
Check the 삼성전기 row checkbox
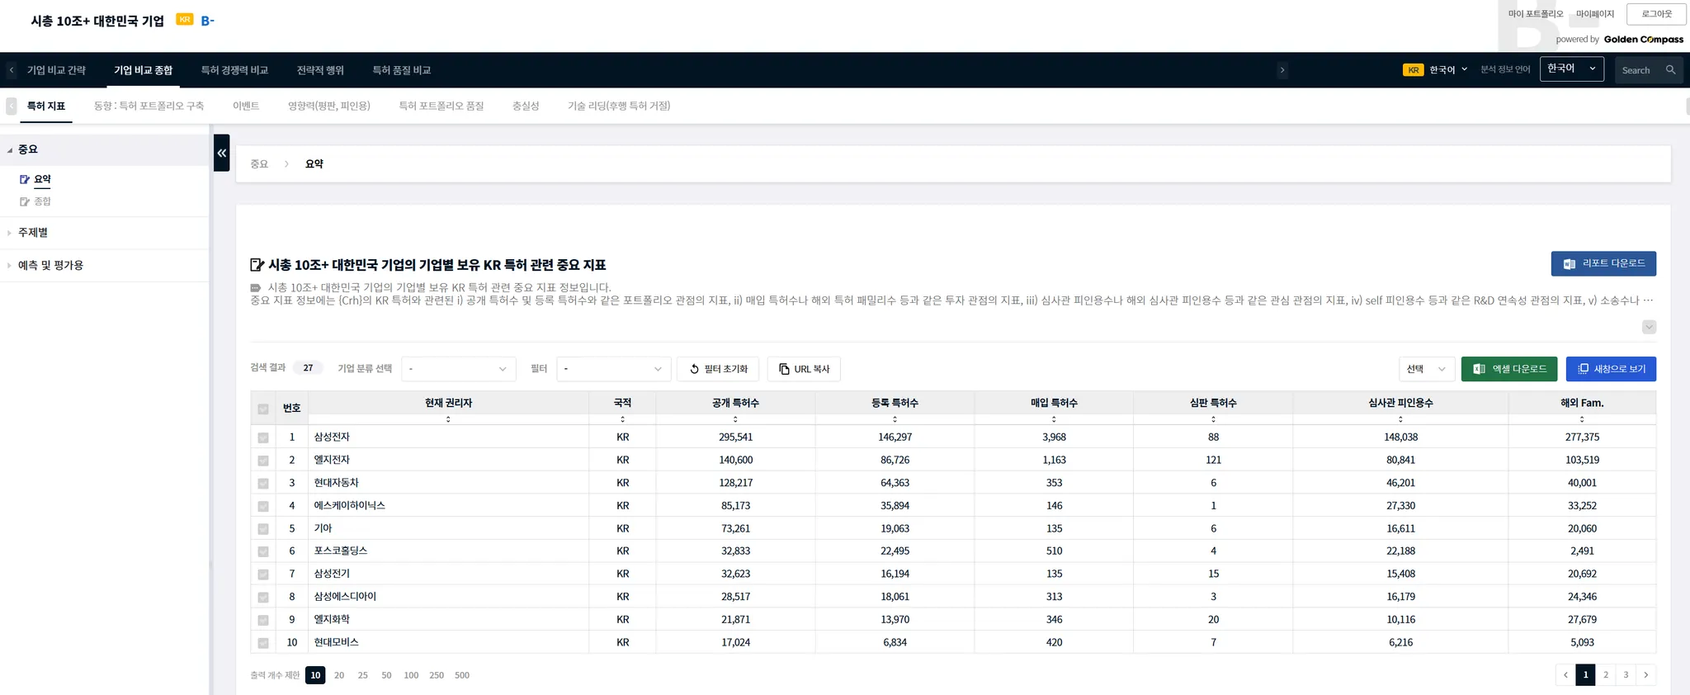pyautogui.click(x=263, y=574)
